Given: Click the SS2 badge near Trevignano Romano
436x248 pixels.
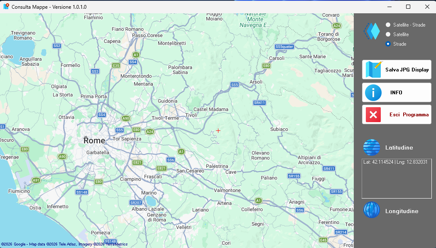Looking at the screenshot, I should [57, 46].
